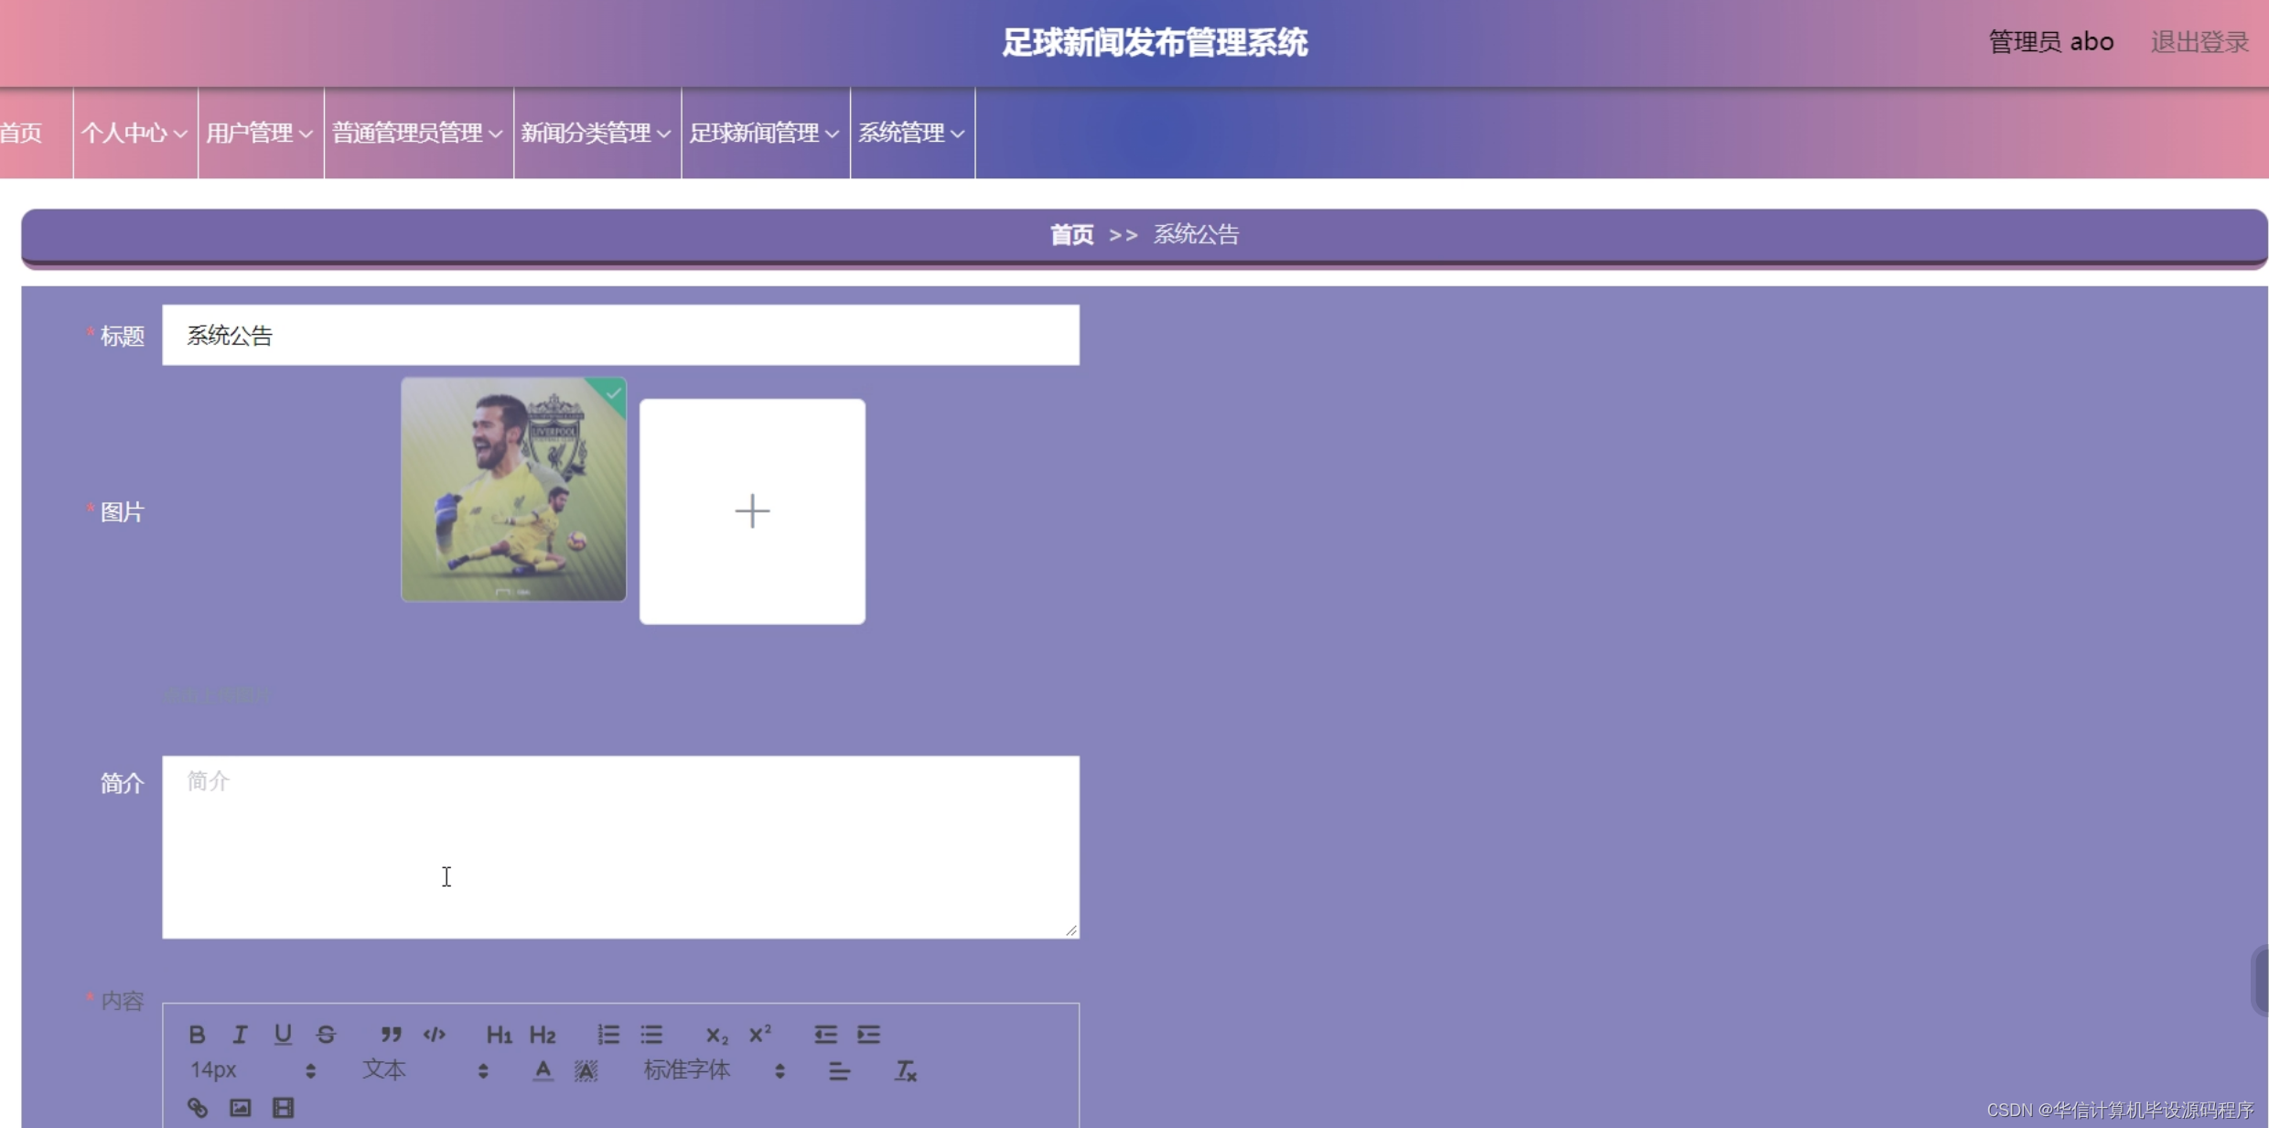Click the code view icon
The width and height of the screenshot is (2269, 1128).
(435, 1034)
